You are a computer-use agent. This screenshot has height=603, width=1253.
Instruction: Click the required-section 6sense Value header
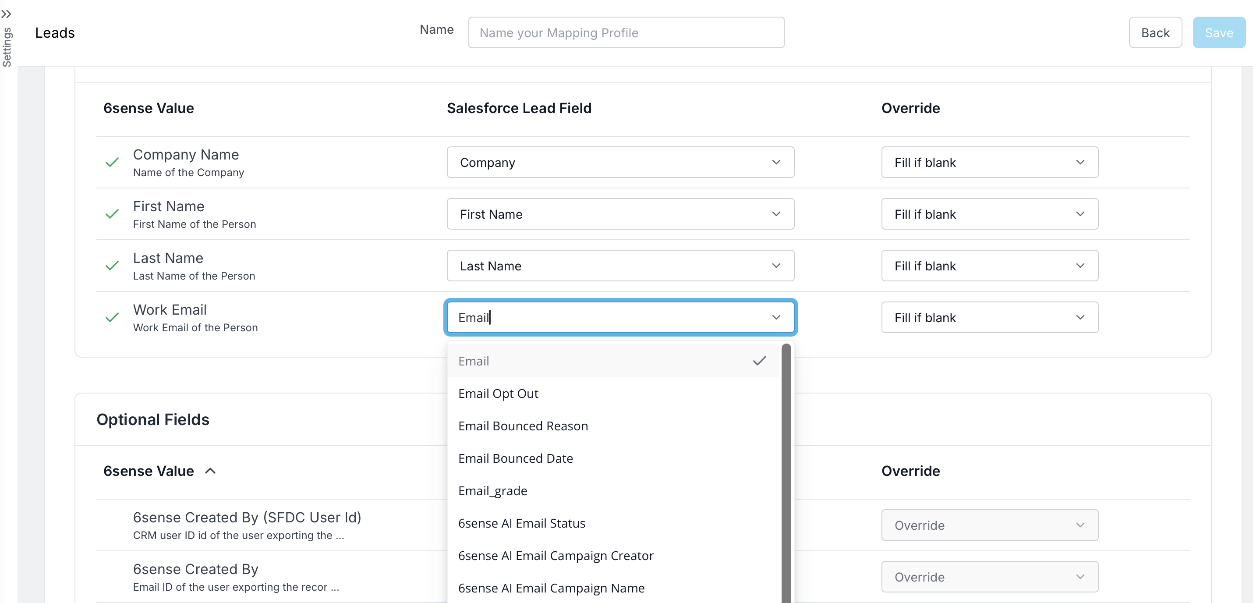point(149,108)
